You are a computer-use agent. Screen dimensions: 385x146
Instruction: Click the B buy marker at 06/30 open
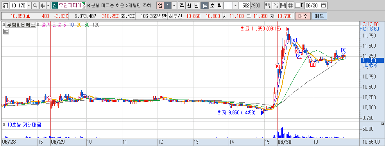[x=277, y=66]
